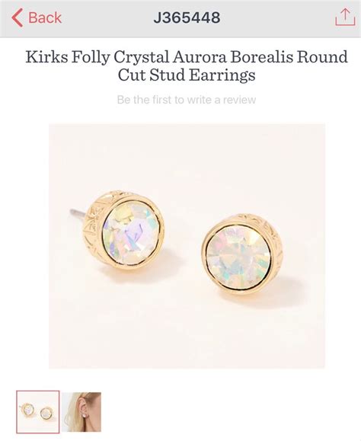Open the main product image
The image size is (361, 441).
(x=187, y=246)
